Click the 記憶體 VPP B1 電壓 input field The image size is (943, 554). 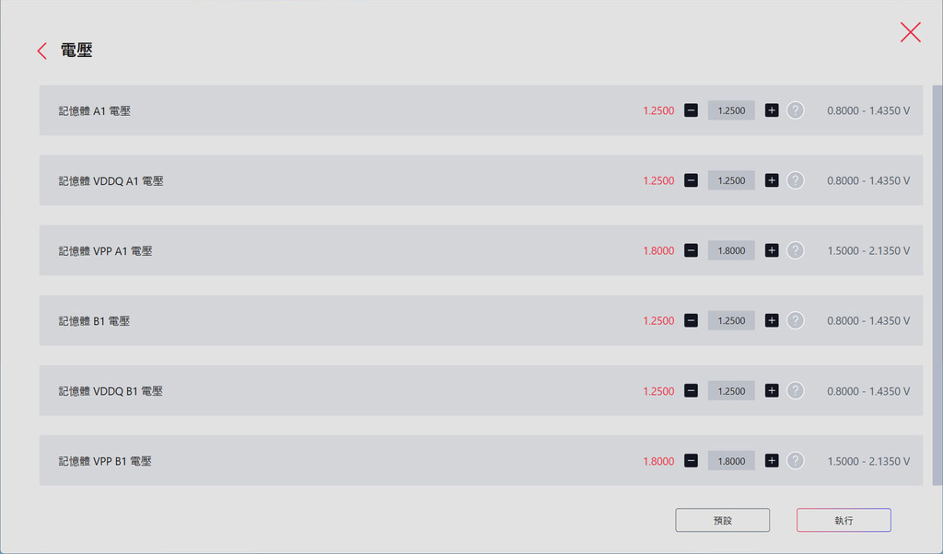tap(731, 460)
